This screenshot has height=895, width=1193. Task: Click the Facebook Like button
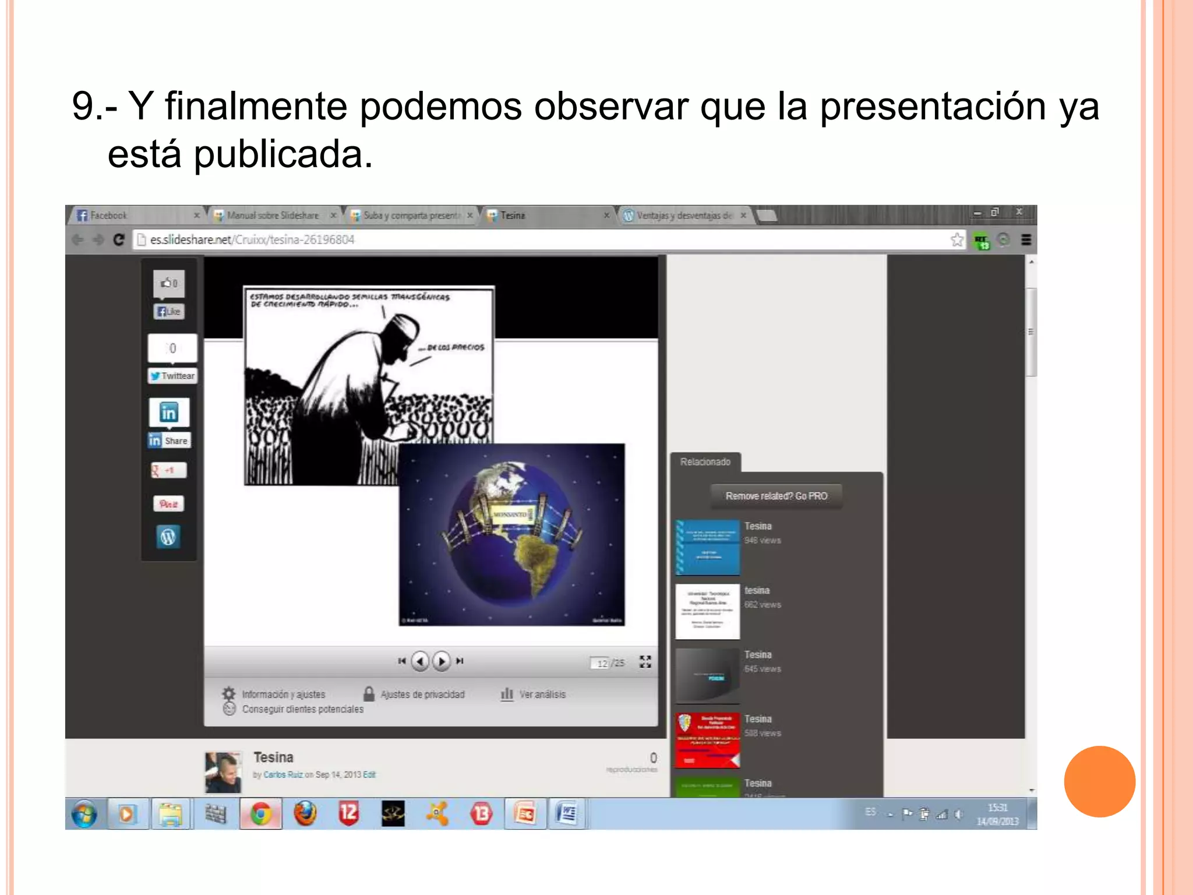pyautogui.click(x=169, y=312)
